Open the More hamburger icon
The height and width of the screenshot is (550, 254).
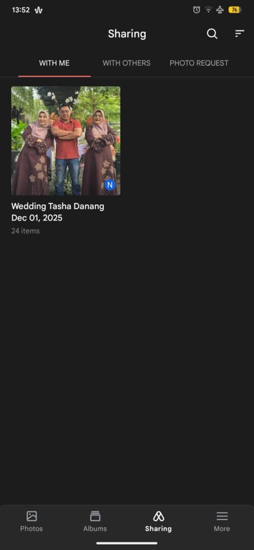coord(222,516)
